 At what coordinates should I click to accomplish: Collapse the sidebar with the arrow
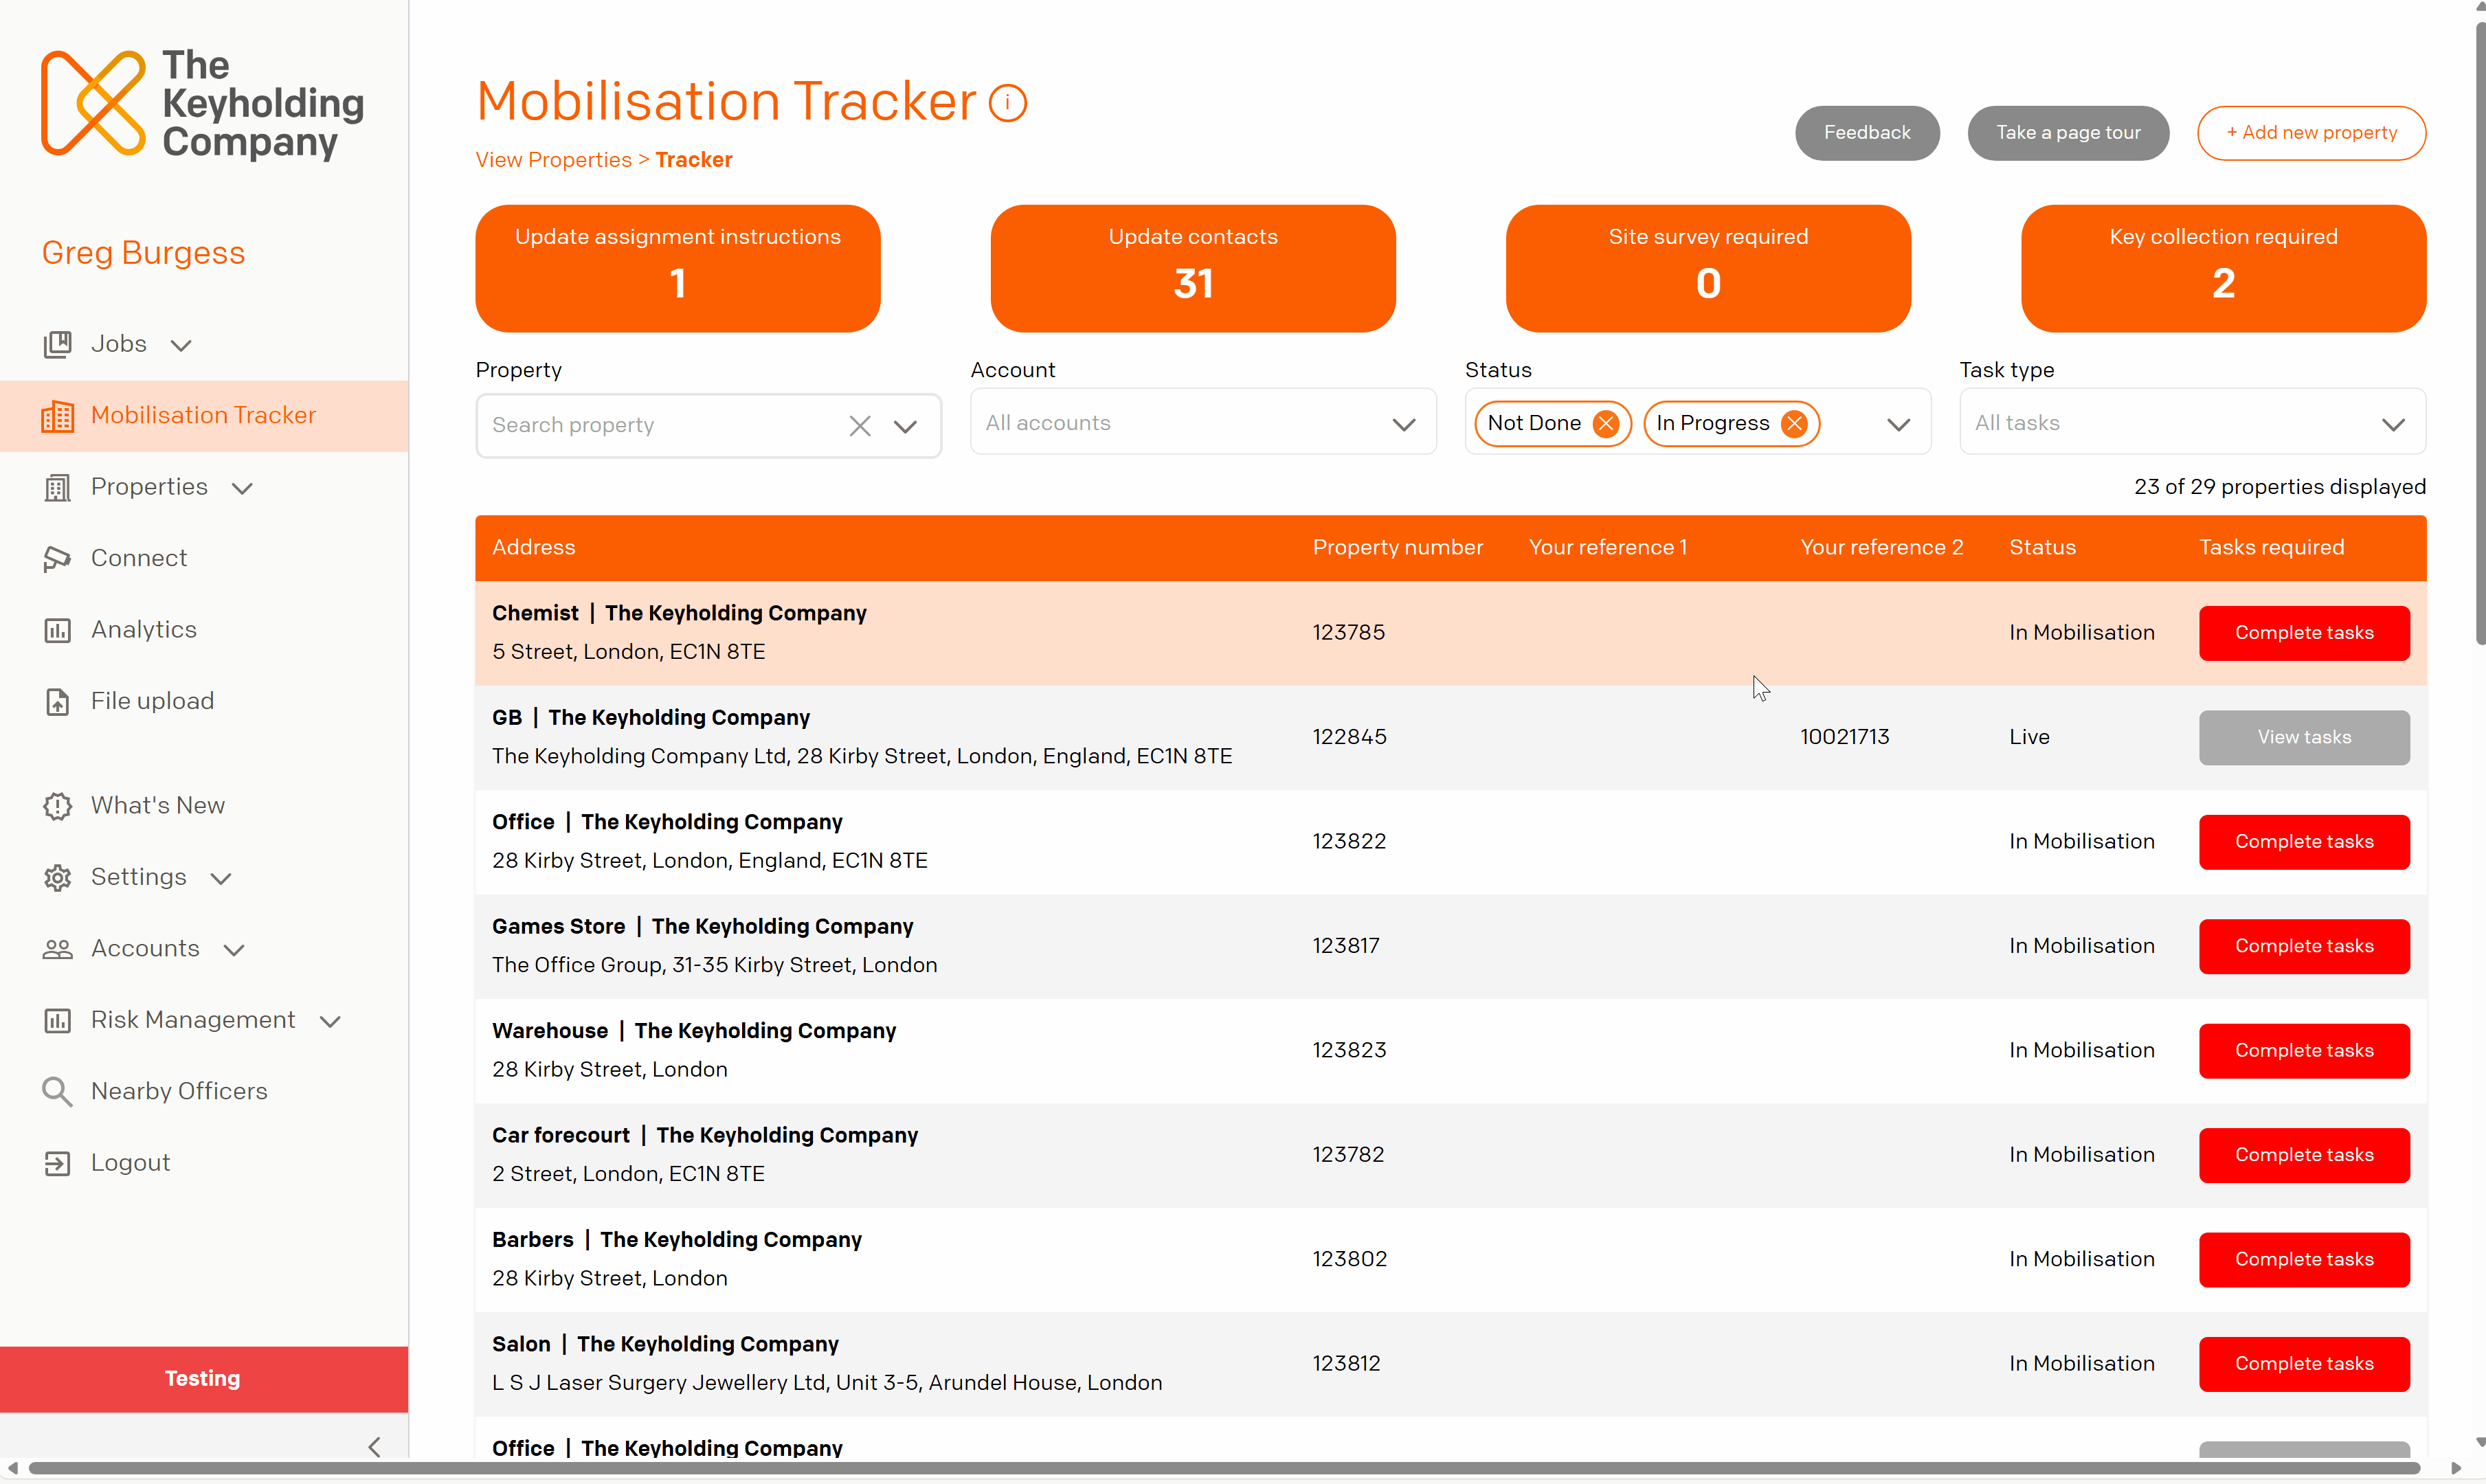tap(375, 1447)
